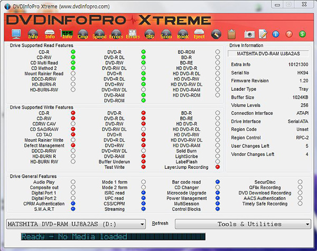Close the DVDInfoPro Xtreme window
The image size is (317, 251).
coord(304,4)
